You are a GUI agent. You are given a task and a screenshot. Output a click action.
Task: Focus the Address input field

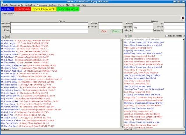[49, 27]
